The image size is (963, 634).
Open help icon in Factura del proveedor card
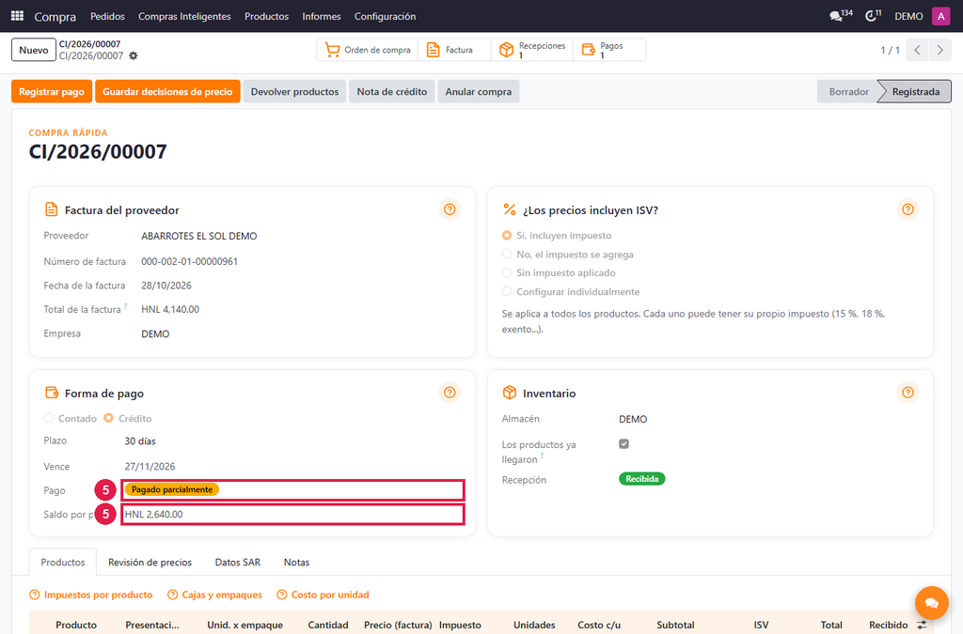(x=450, y=209)
